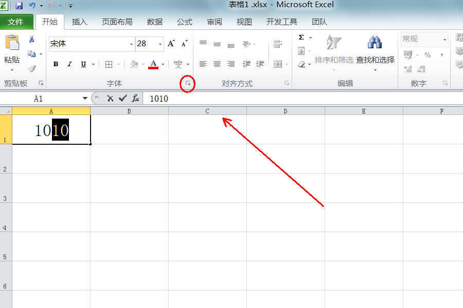Expand the Name Box dropdown arrow
463x308 pixels.
85,98
